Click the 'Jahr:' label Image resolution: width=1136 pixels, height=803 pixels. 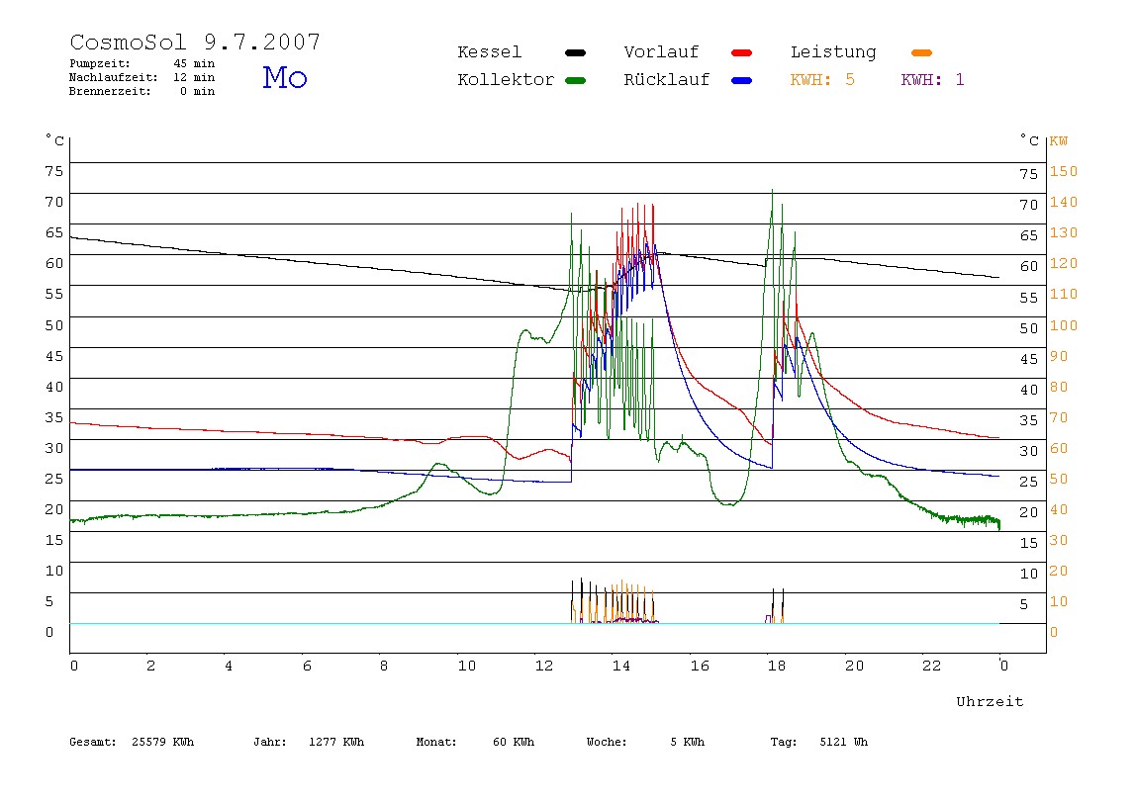[x=269, y=742]
